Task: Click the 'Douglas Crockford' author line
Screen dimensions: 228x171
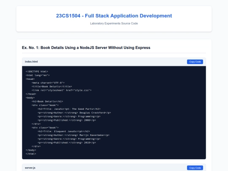Action: click(74, 113)
